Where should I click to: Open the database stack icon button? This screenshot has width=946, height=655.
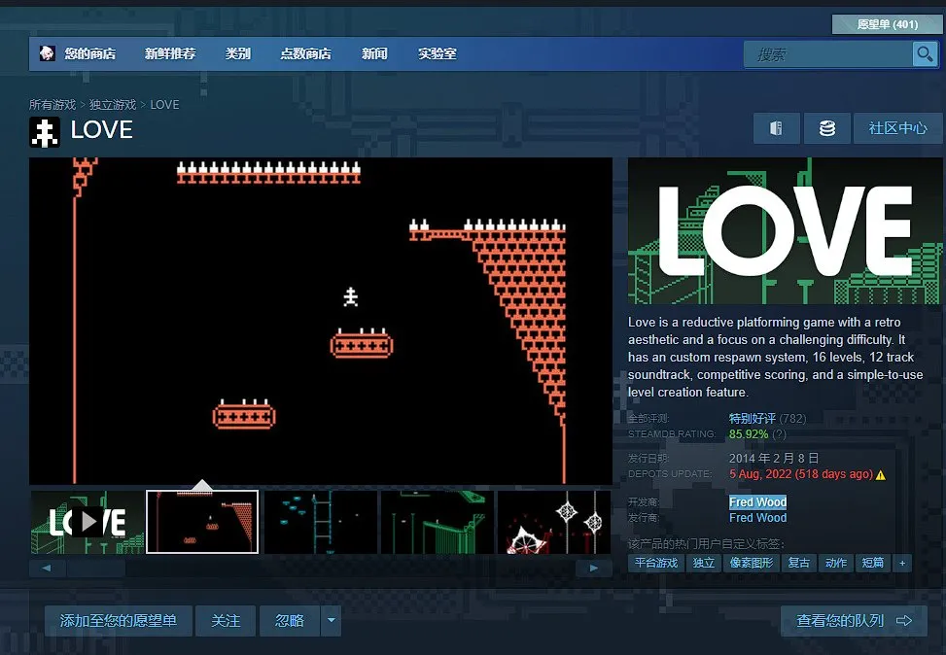[827, 128]
